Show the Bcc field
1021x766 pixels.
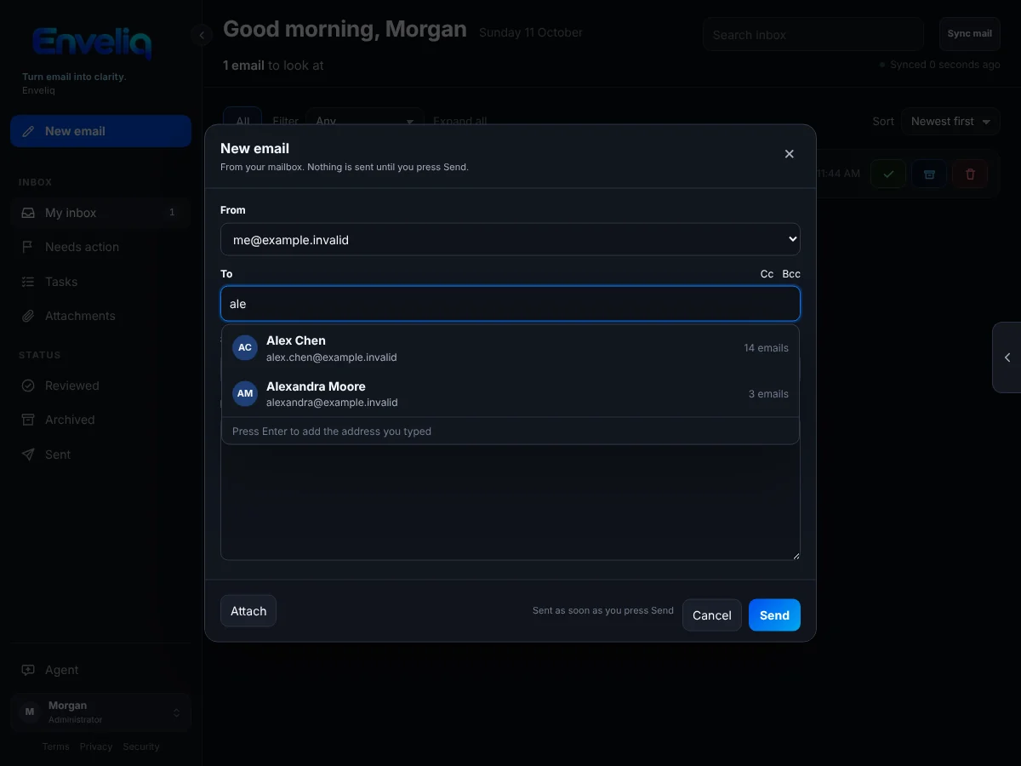(x=791, y=274)
